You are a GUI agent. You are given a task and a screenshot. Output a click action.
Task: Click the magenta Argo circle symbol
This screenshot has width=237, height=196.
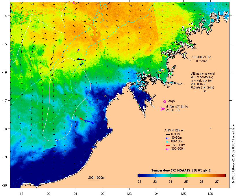pos(165,102)
